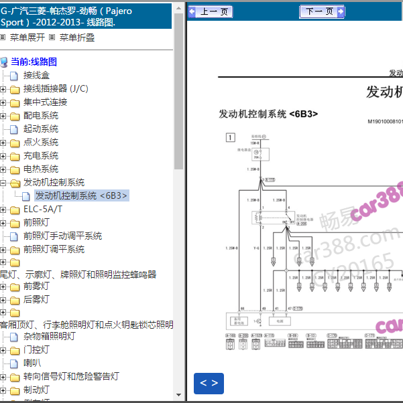The width and height of the screenshot is (403, 403).
Task: Collapse the 发动机控制系统 folder
Action: pos(3,183)
